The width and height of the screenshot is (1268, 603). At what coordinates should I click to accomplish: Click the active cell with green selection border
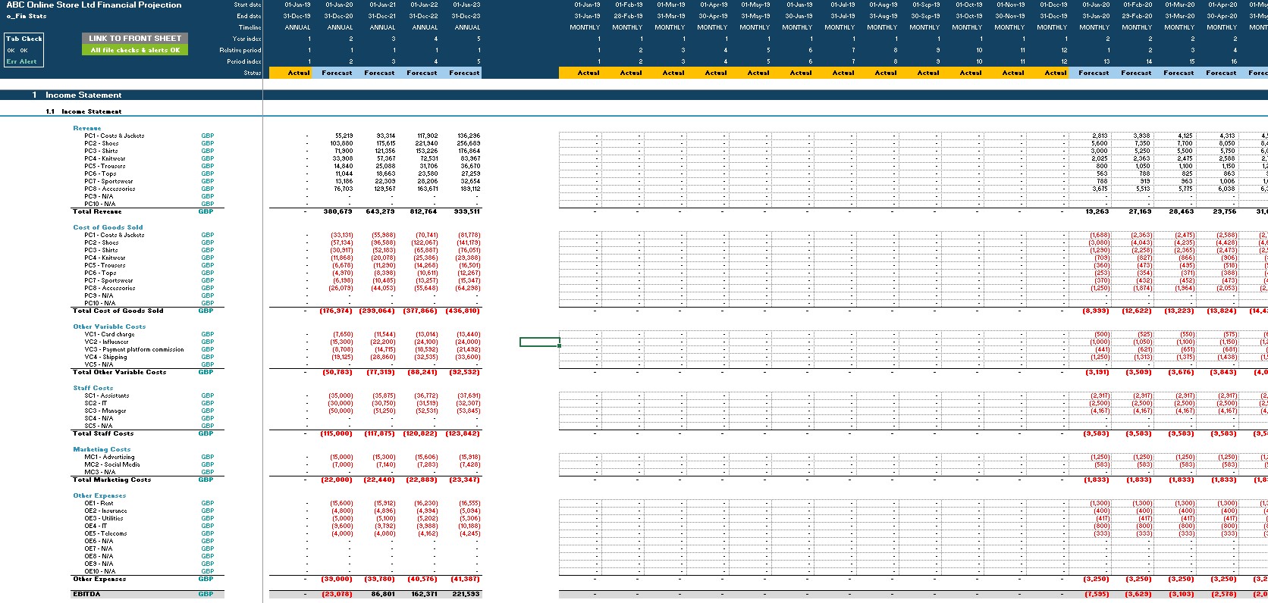[x=539, y=342]
